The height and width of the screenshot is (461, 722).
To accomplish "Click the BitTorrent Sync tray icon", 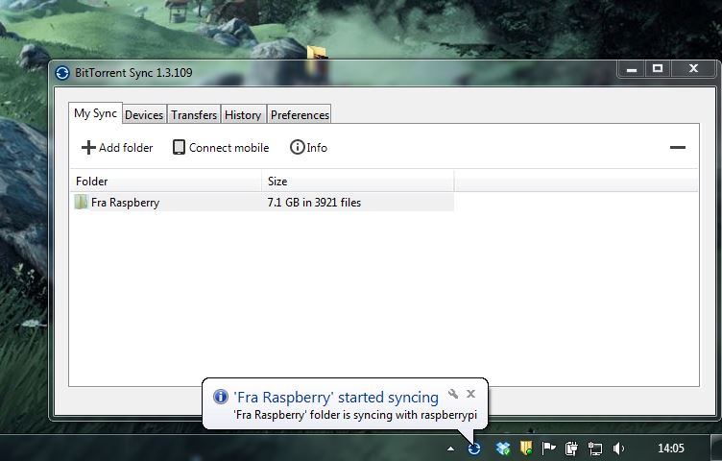I will pyautogui.click(x=474, y=448).
